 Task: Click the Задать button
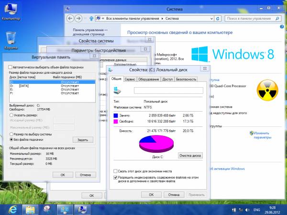83,140
